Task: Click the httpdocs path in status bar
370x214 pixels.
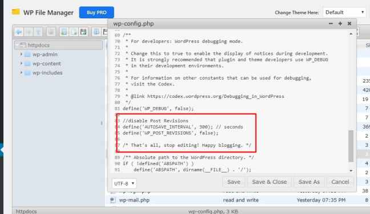Action: [x=26, y=211]
